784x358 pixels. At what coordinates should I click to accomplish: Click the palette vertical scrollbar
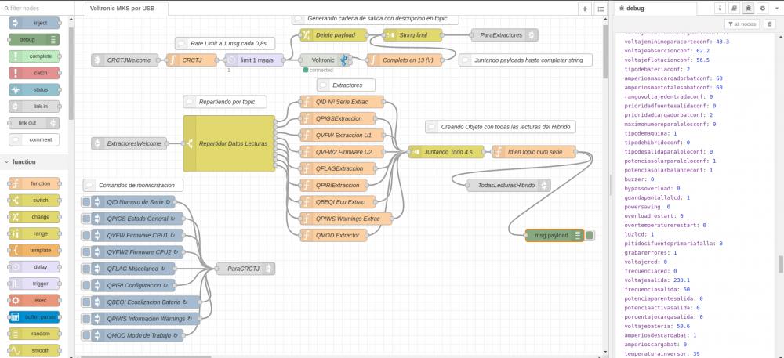click(x=71, y=75)
